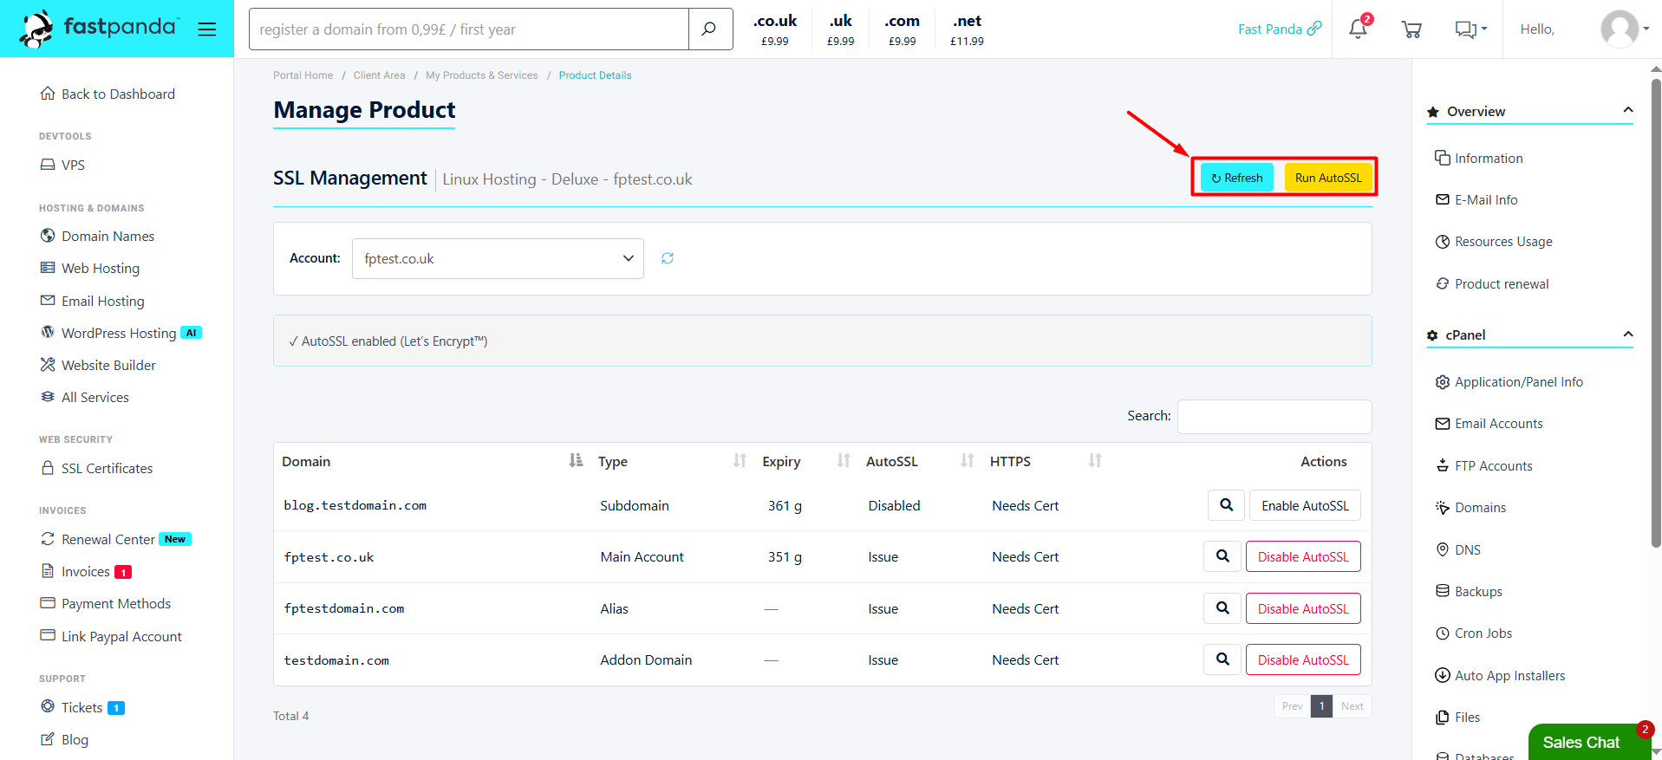View certificate details for testdomain.com addon

[x=1222, y=659]
